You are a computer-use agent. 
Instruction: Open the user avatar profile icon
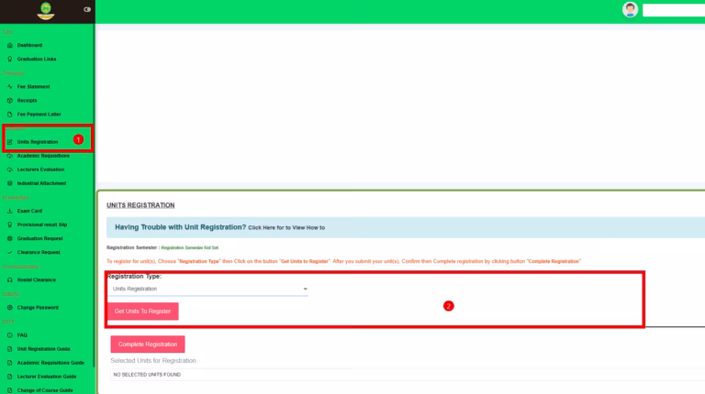[x=630, y=9]
